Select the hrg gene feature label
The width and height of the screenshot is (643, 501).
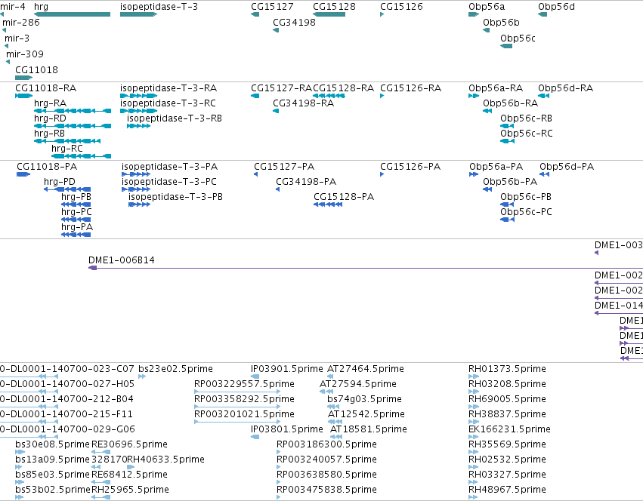tap(41, 7)
